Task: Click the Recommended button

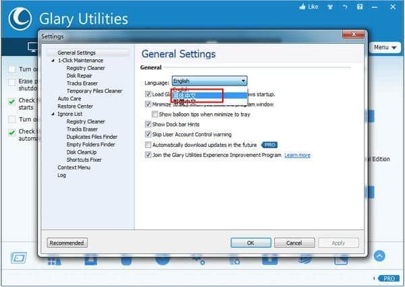Action: (x=67, y=243)
